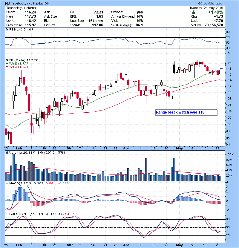This screenshot has width=239, height=248.
Task: Click the FB ticker symbol in header
Action: click(7, 3)
